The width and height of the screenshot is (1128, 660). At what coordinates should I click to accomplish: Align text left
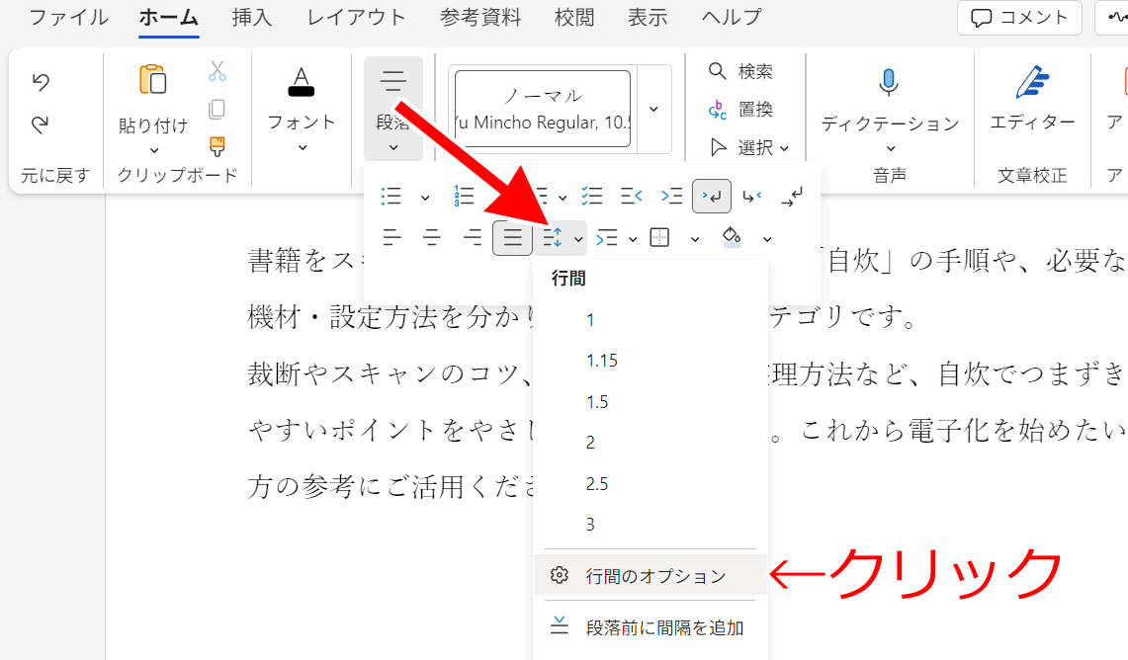[392, 237]
